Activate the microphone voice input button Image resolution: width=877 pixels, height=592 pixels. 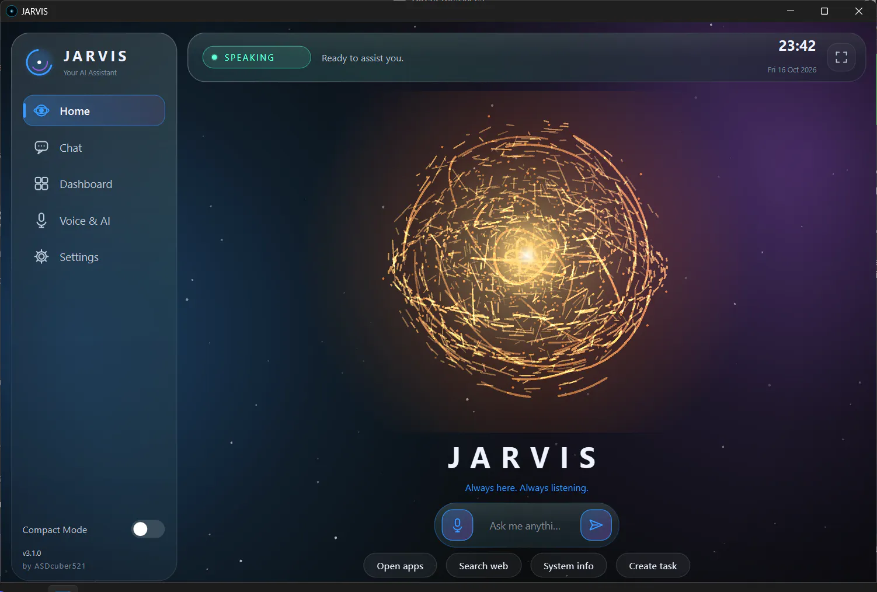457,525
